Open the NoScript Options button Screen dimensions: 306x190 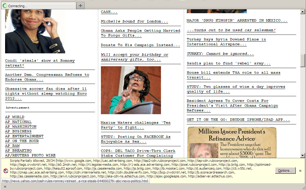[x=285, y=171]
